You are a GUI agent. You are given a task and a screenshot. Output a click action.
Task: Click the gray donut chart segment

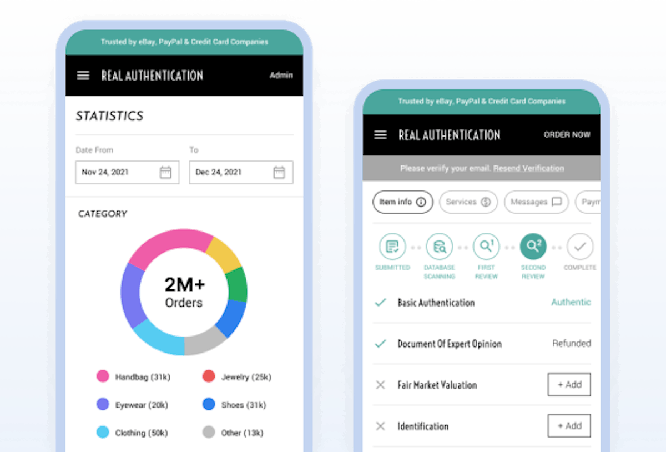(x=204, y=340)
